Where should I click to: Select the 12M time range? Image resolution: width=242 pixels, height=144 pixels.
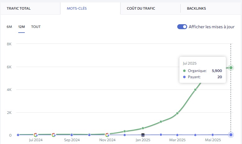(21, 27)
